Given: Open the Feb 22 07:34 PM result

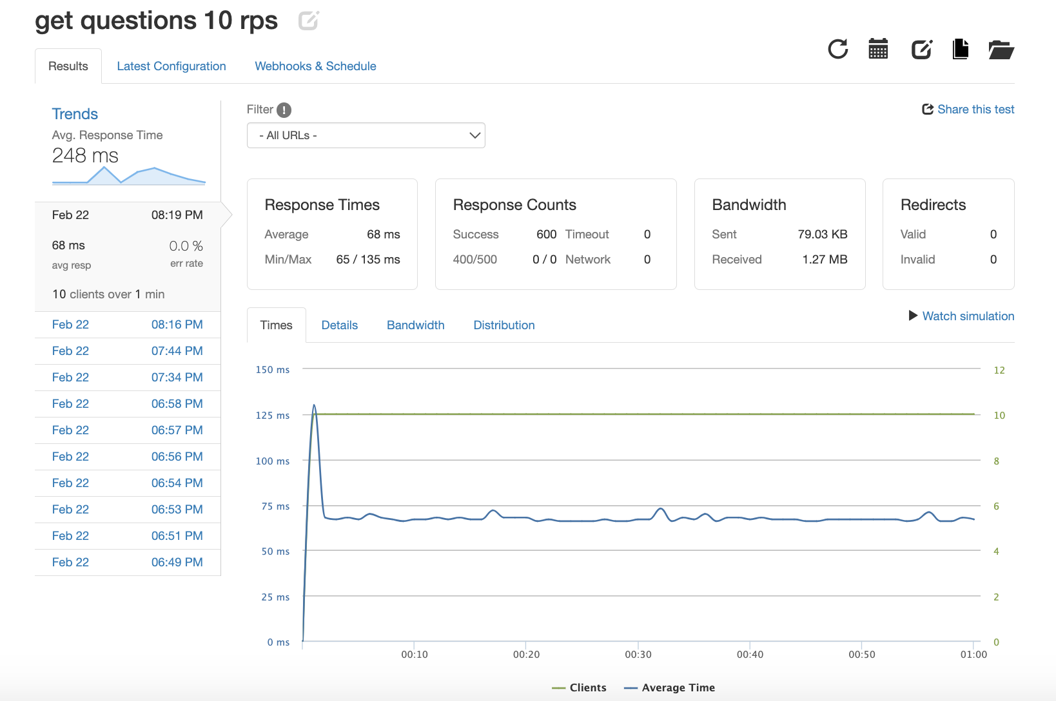Looking at the screenshot, I should 128,378.
